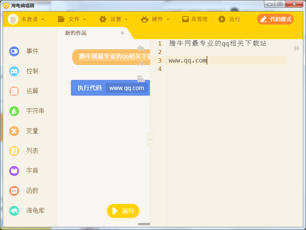Image resolution: width=306 pixels, height=230 pixels.
Task: Click the 运算 category label
Action: [32, 91]
